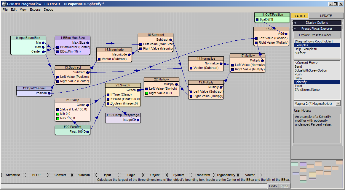The height and width of the screenshot is (190, 345).
Task: Click the Max.Size output socket
Action: pyautogui.click(x=87, y=43)
